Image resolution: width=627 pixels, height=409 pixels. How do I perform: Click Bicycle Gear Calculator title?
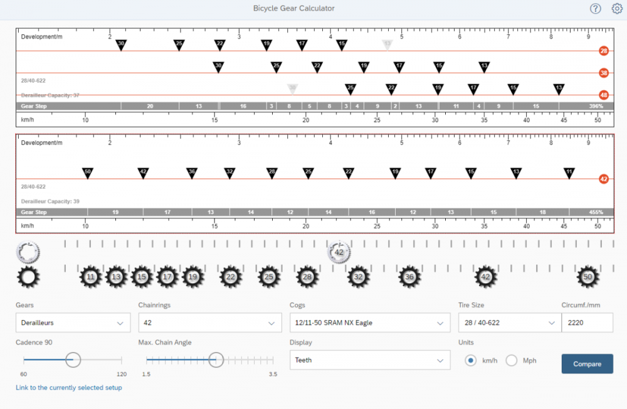click(x=294, y=8)
